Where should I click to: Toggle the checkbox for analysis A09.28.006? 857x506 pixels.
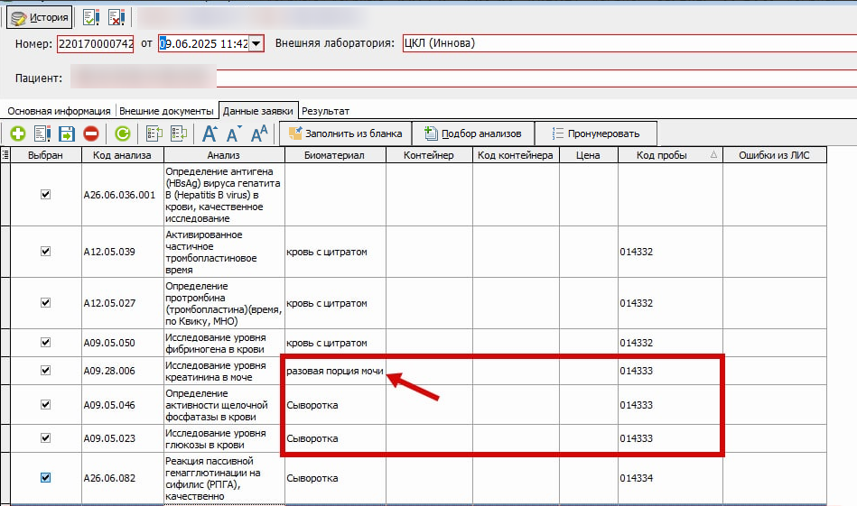tap(46, 371)
